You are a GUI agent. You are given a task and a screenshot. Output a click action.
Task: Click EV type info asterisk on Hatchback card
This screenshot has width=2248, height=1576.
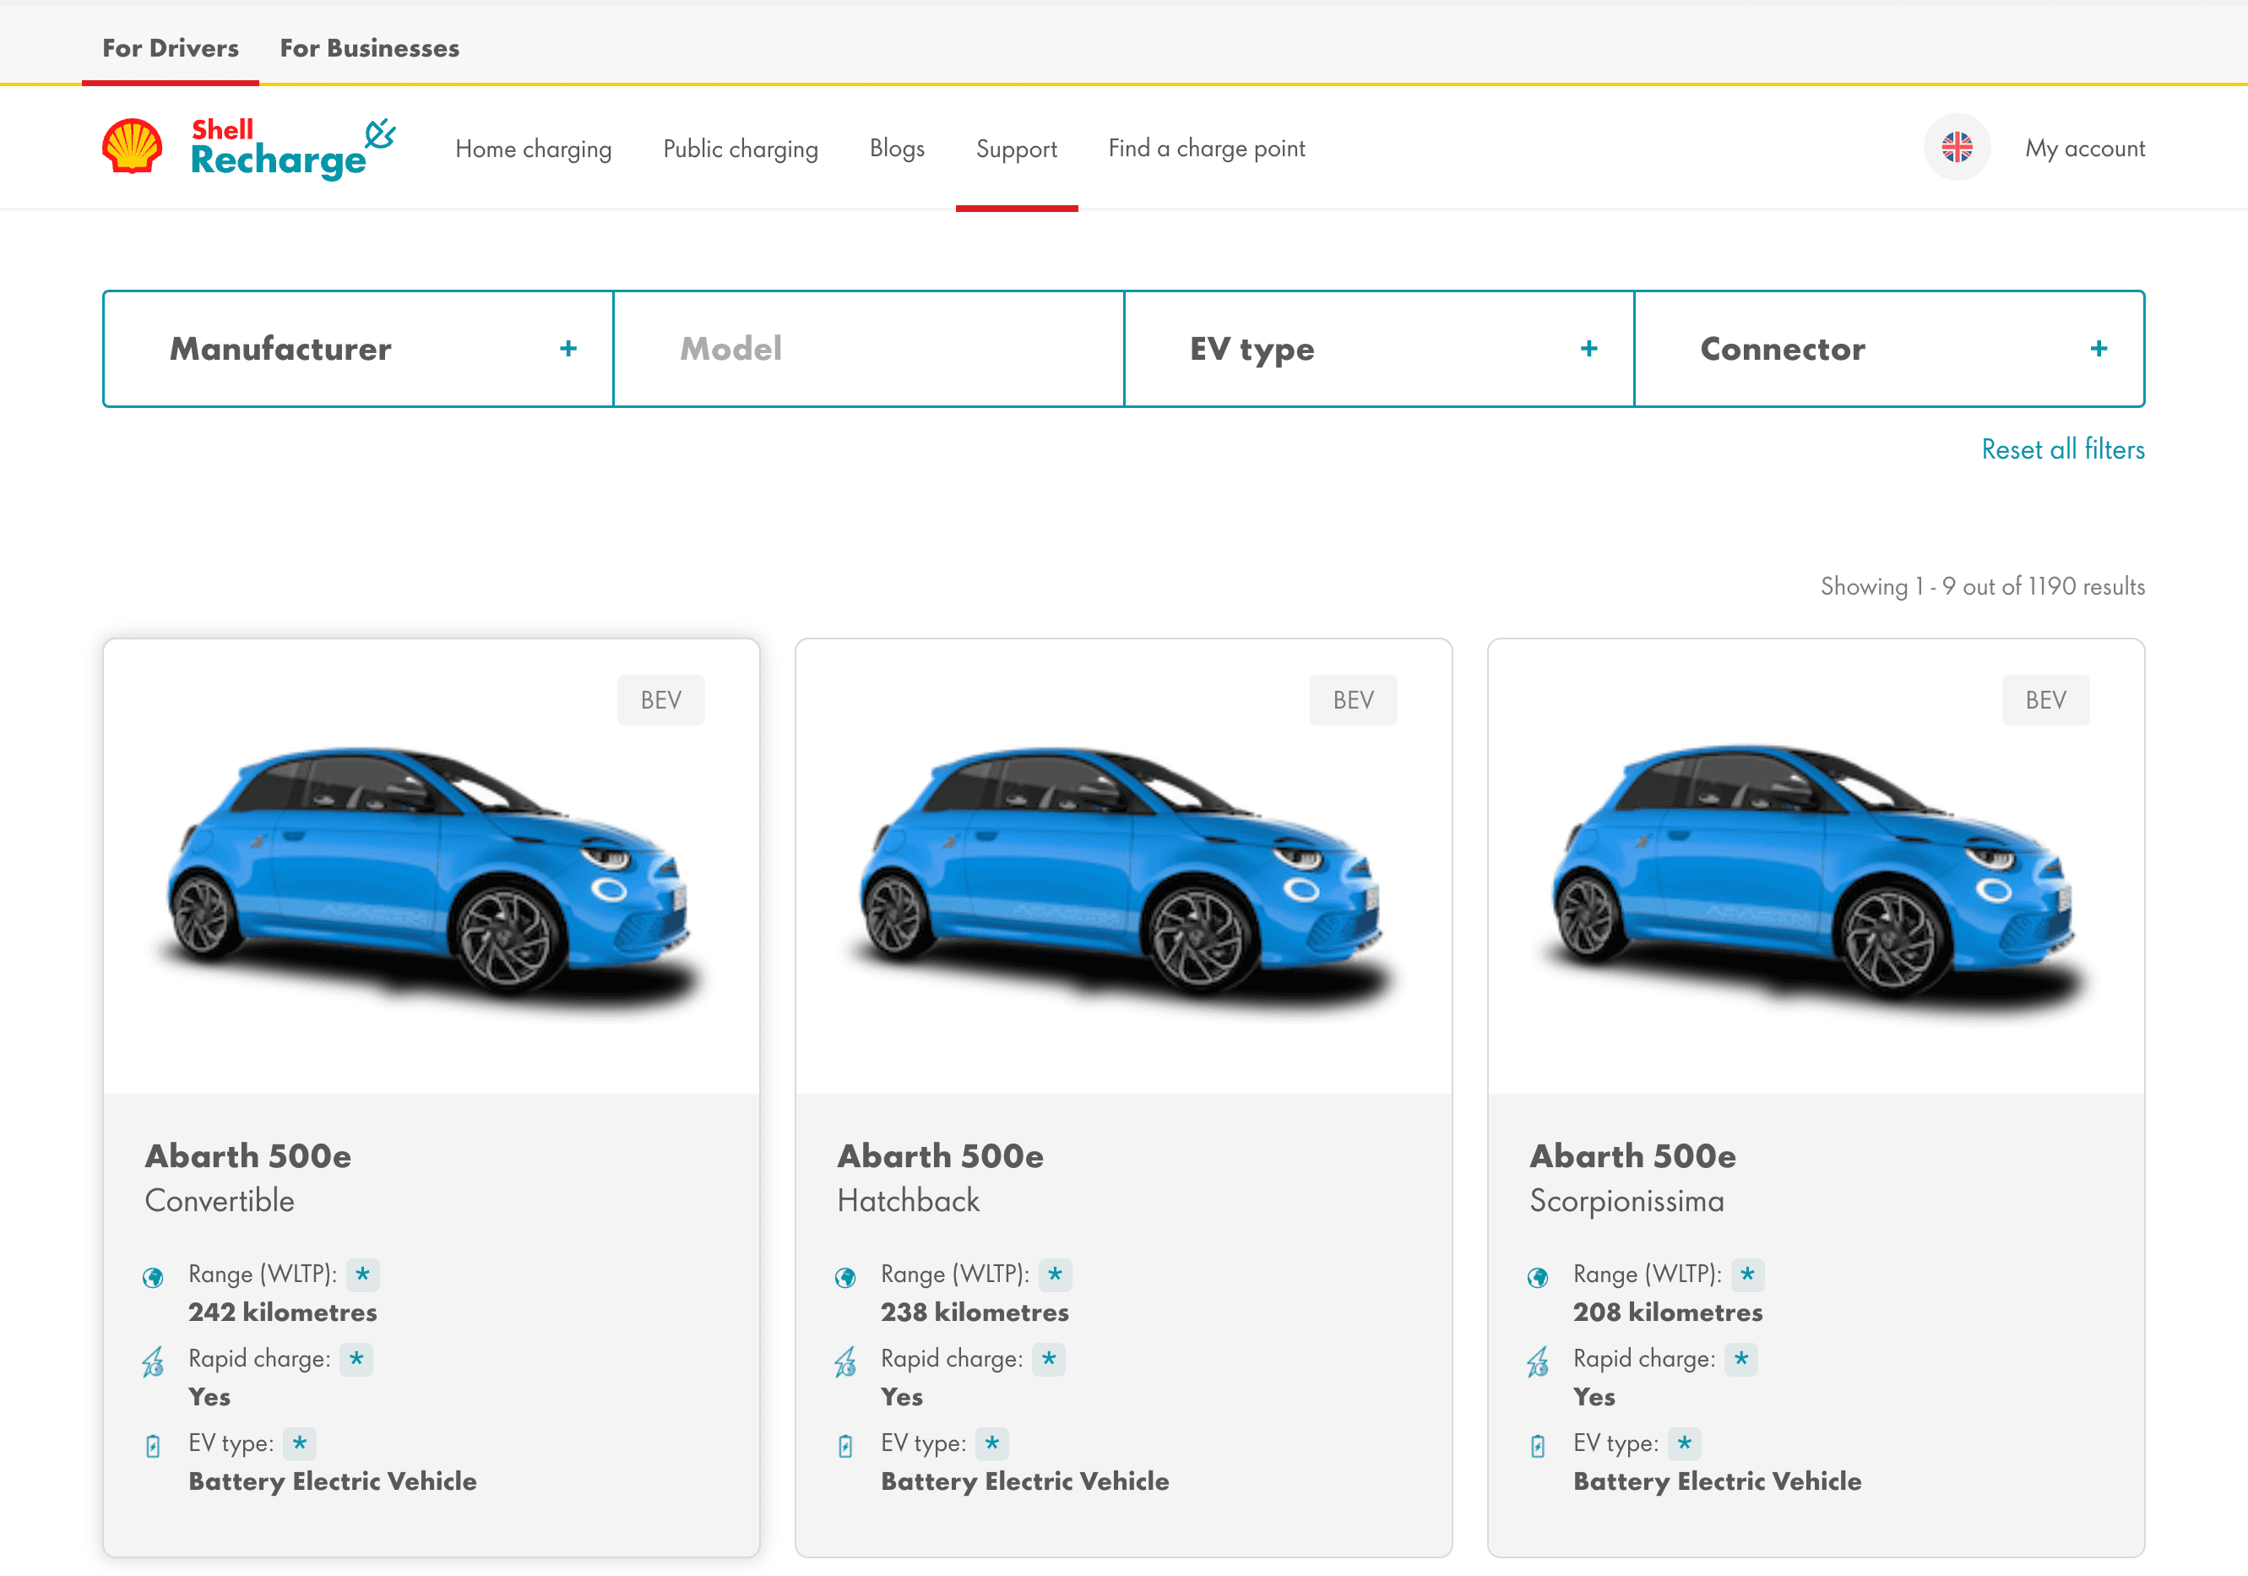991,1443
